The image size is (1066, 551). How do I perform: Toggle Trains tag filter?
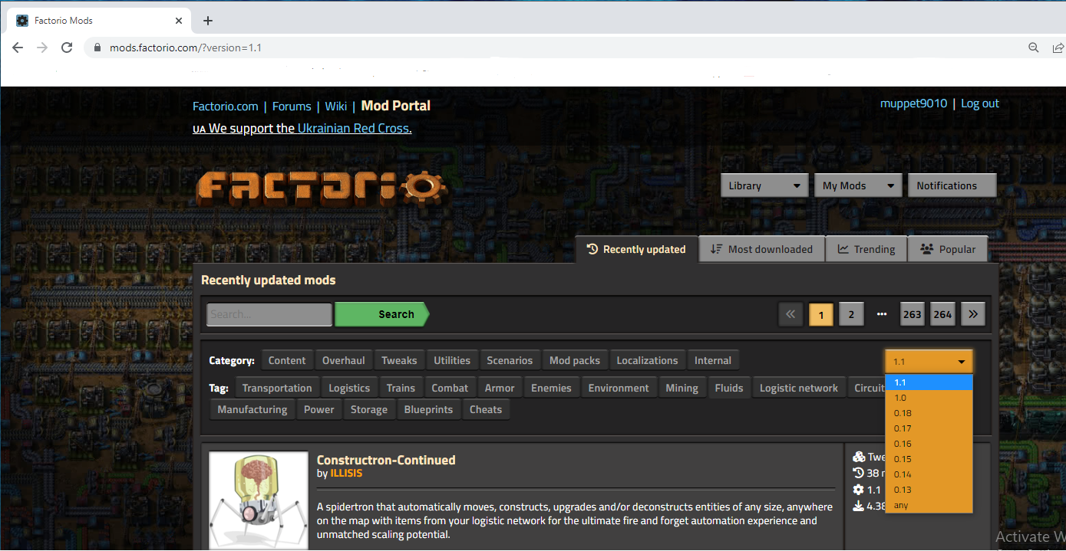(x=401, y=388)
